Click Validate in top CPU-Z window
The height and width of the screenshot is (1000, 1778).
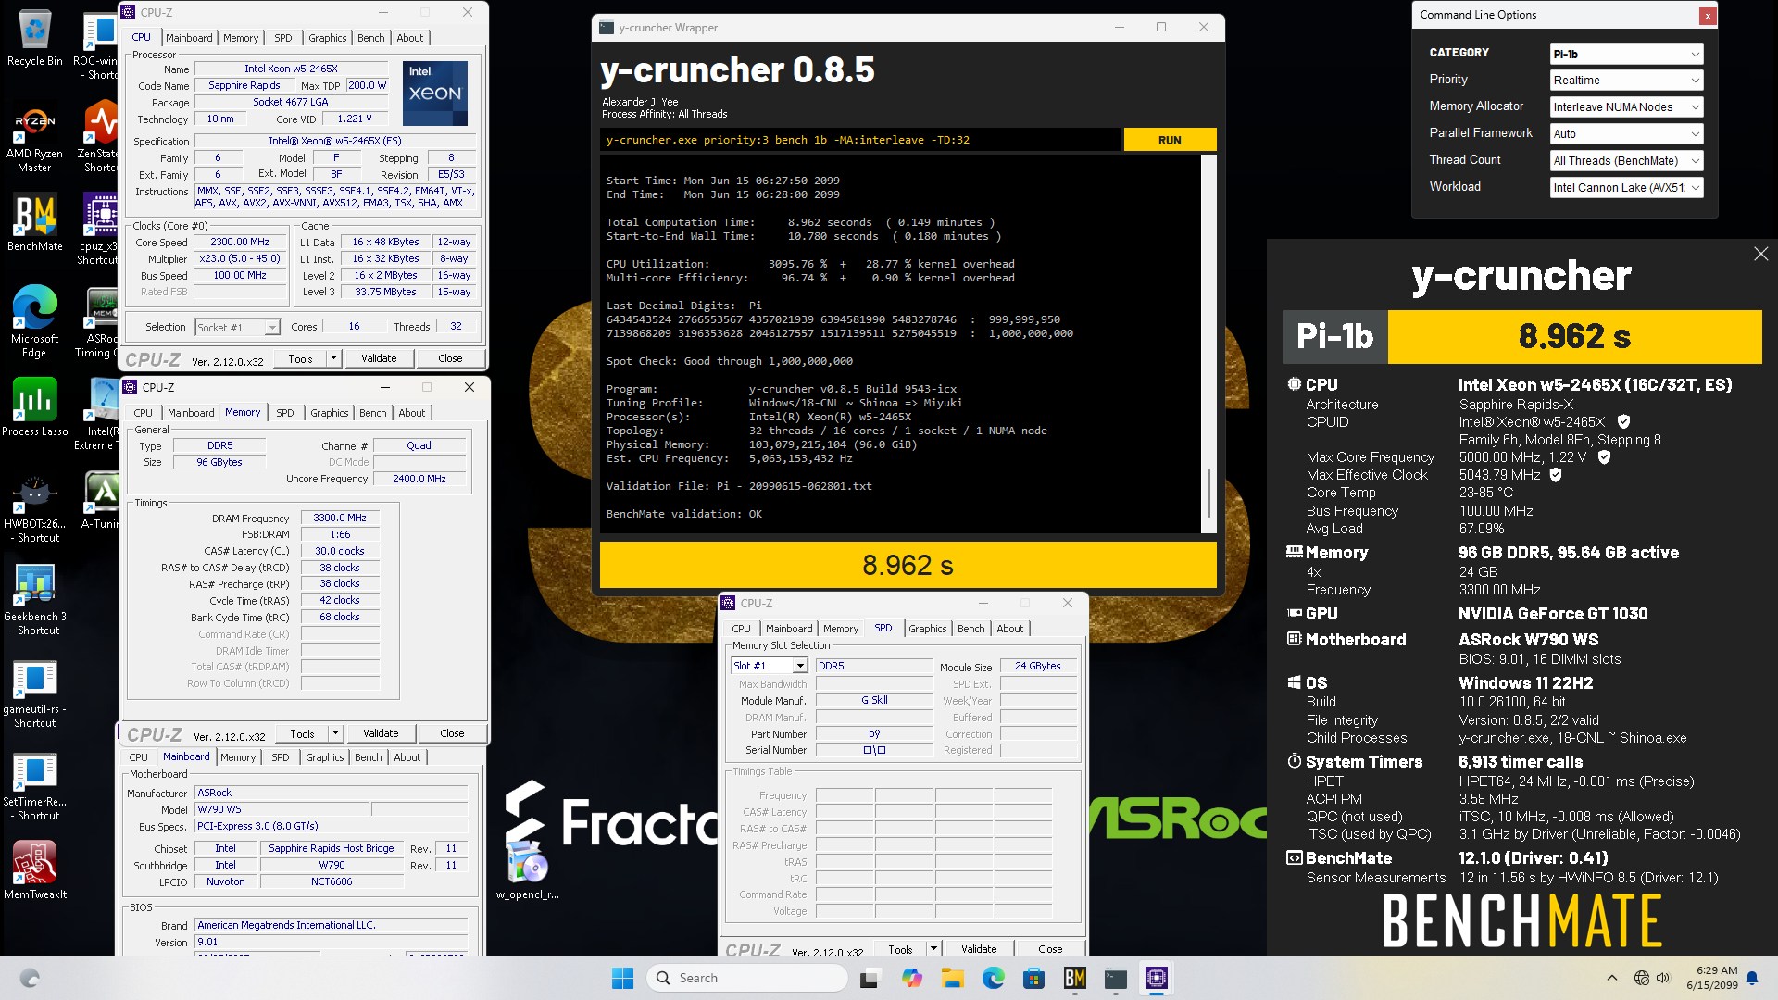(x=379, y=358)
